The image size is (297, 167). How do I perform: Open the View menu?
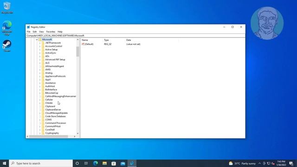coord(41,32)
